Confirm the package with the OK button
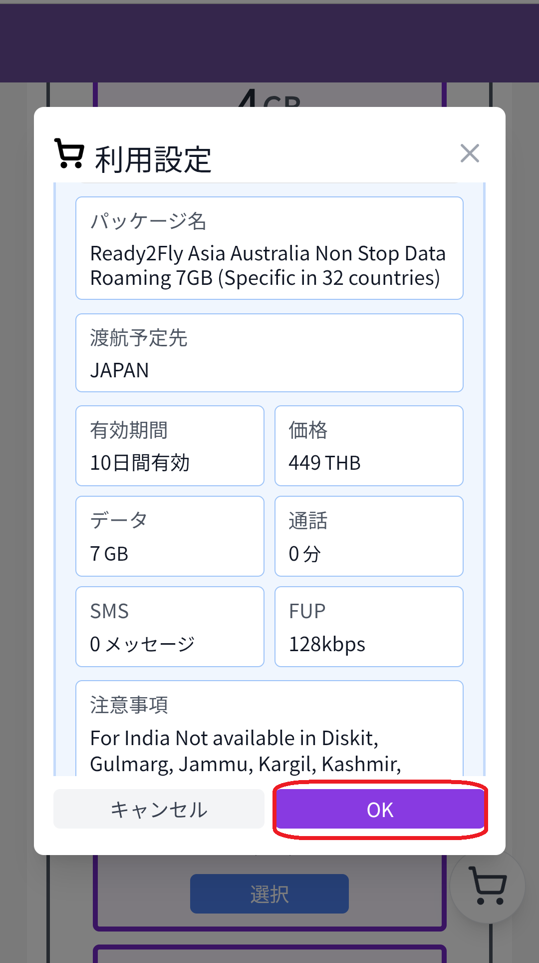This screenshot has height=963, width=539. point(380,810)
